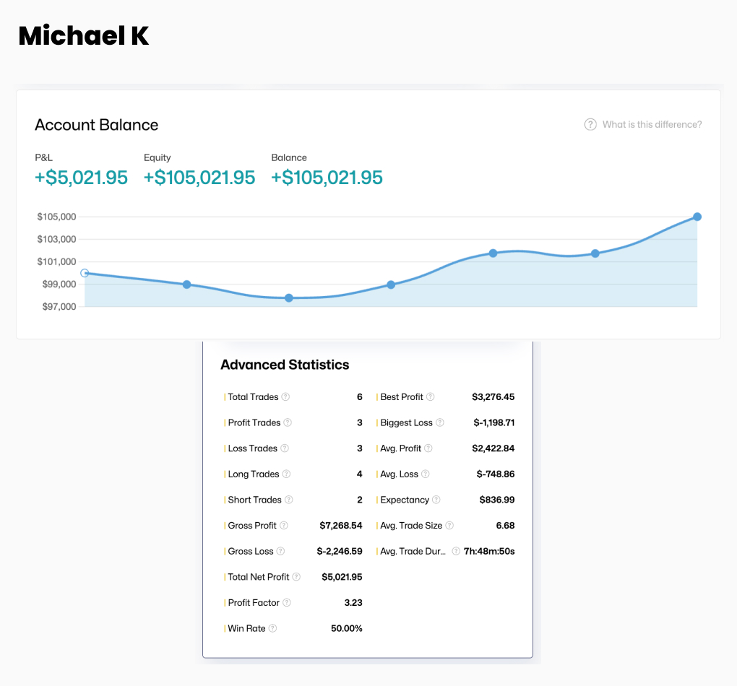Click the question icon next to Win Rate
This screenshot has height=686, width=737.
(x=273, y=628)
